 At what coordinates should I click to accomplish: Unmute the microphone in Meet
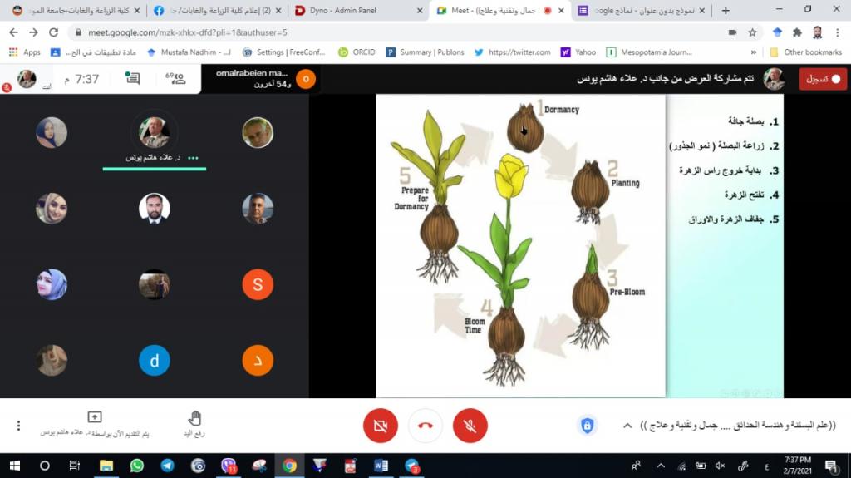[470, 426]
